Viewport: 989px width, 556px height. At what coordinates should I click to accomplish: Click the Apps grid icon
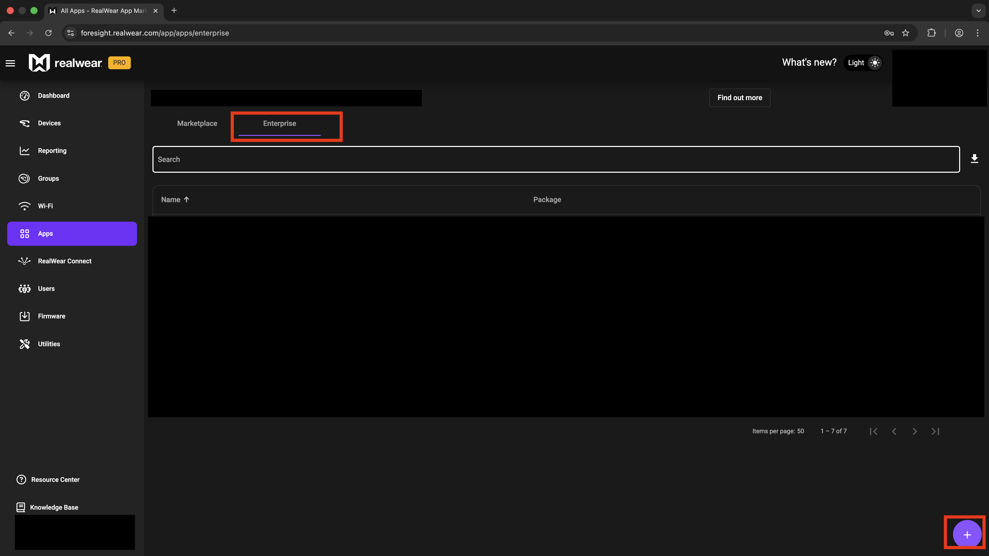tap(24, 234)
